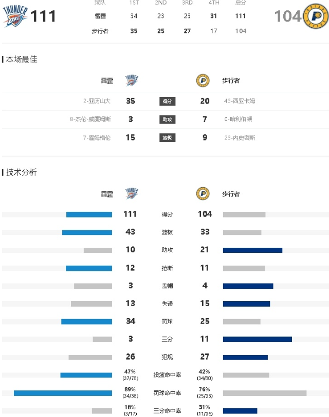Click Thunder blue bar for 罚球命中率
The image size is (329, 417).
[x=63, y=393]
